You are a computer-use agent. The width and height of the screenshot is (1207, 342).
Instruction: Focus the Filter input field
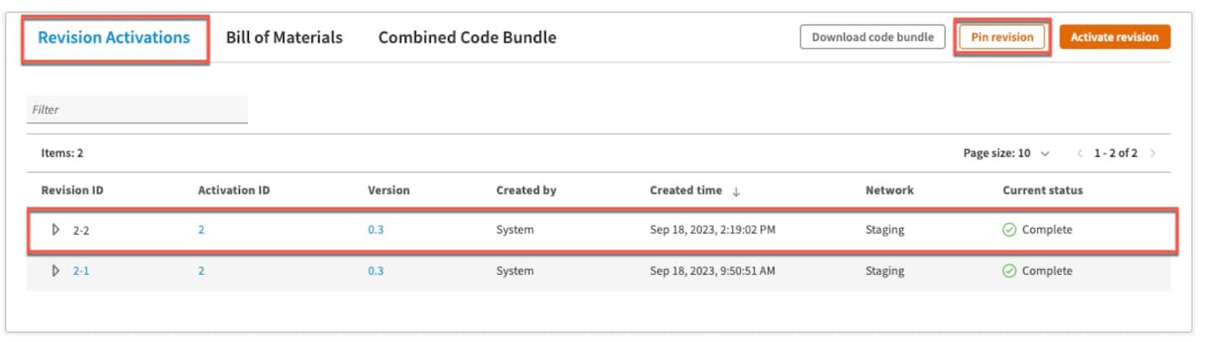pyautogui.click(x=137, y=110)
